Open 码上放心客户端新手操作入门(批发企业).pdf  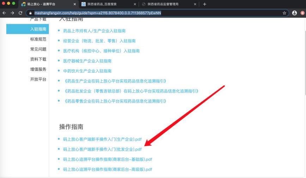(102, 149)
